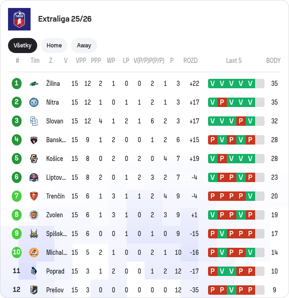Viewport: 289px width, 298px height.
Task: Sort by the ROZD column header
Action: tap(191, 61)
